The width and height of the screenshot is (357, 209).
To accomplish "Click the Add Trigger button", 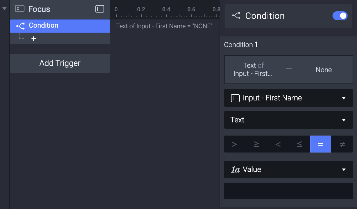I will [x=60, y=63].
